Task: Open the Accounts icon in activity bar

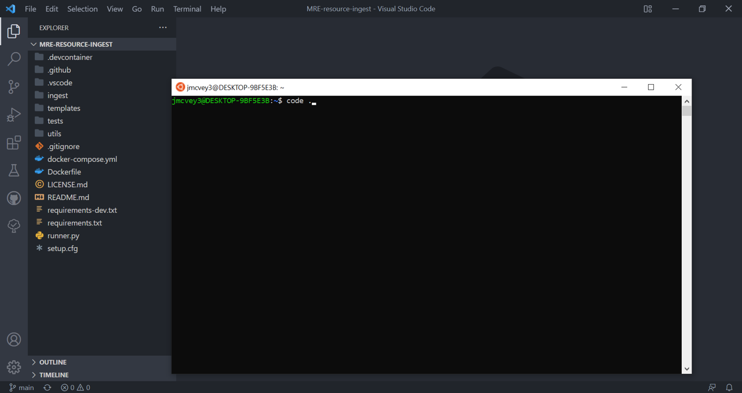Action: click(14, 340)
